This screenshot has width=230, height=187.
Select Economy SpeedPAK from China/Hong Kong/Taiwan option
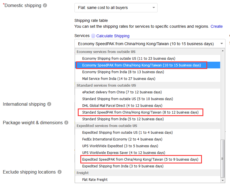(x=141, y=65)
